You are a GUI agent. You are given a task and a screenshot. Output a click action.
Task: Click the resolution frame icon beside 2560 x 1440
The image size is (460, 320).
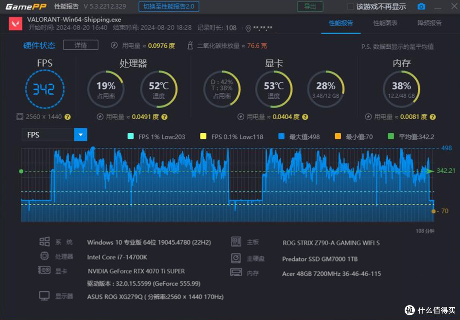coord(20,117)
